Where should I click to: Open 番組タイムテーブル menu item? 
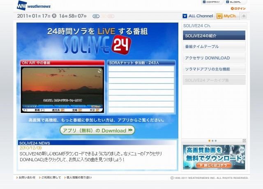pyautogui.click(x=214, y=46)
